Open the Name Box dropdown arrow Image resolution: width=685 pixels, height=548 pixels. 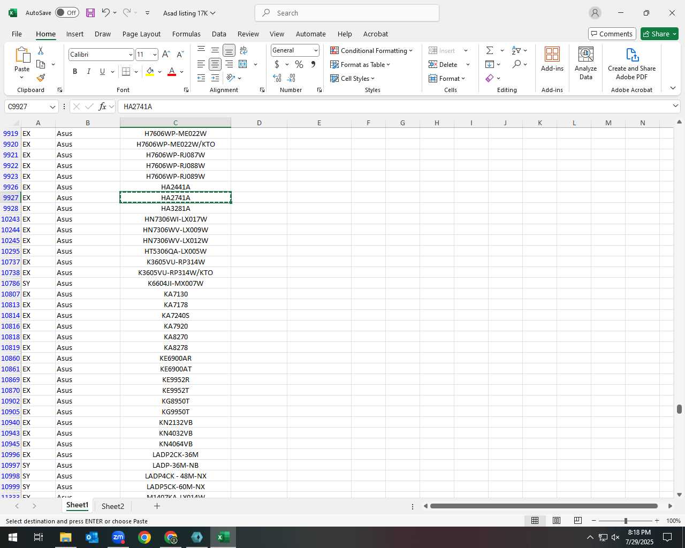pyautogui.click(x=52, y=106)
